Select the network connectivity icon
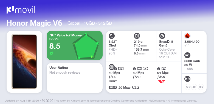 click(187, 79)
